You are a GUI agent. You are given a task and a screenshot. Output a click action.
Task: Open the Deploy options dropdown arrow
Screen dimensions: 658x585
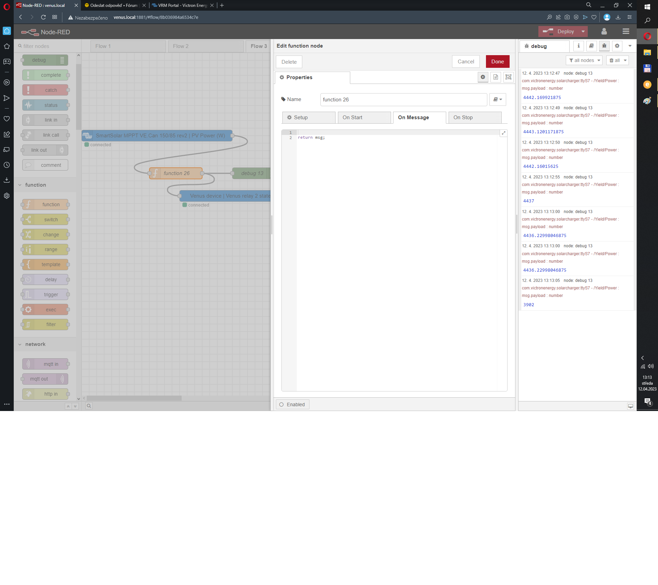583,32
